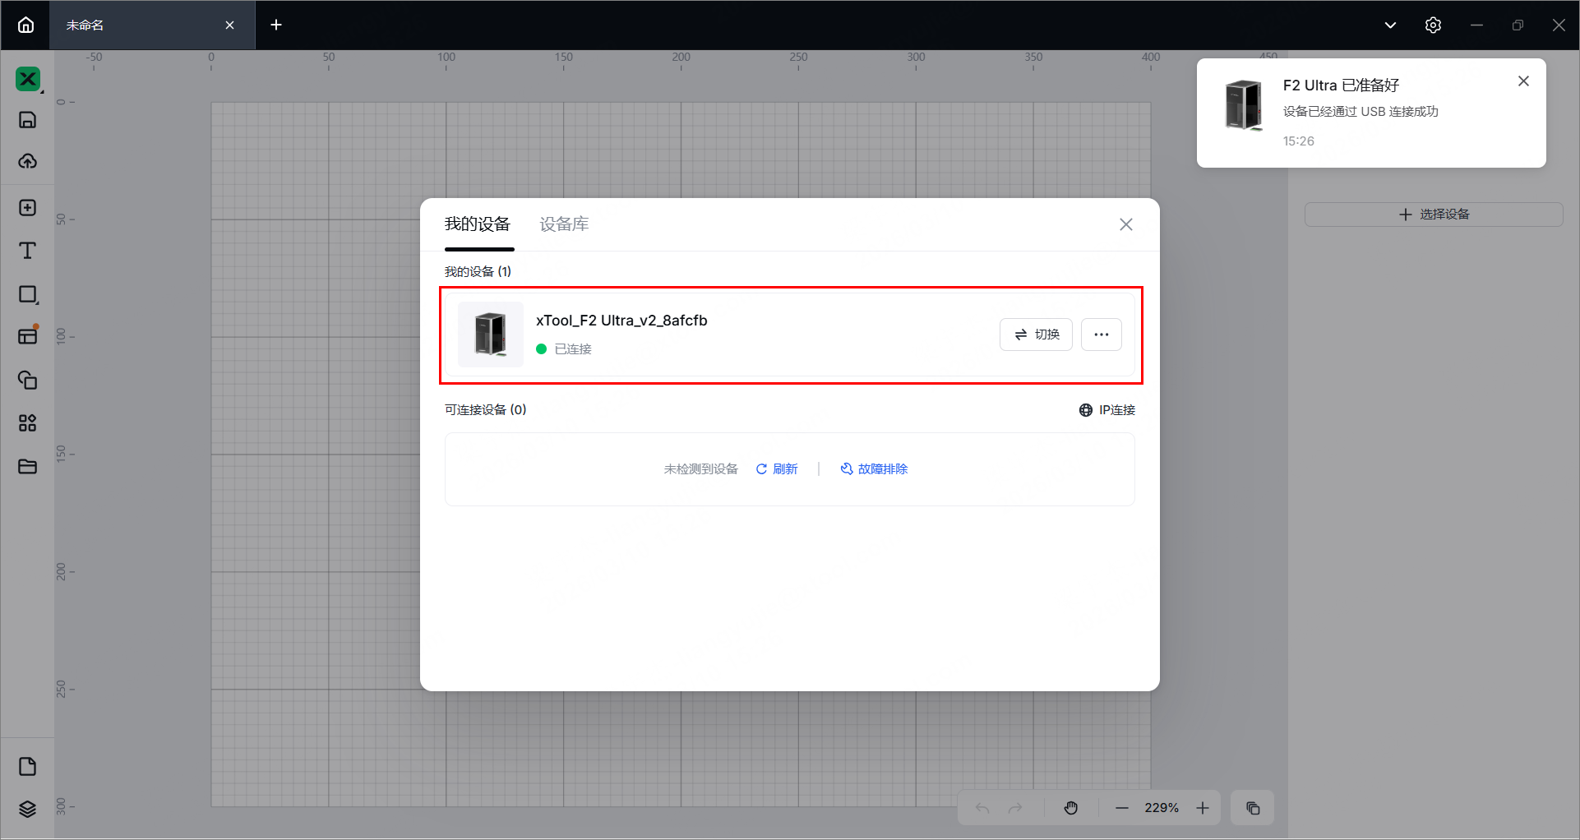Open the device more options menu

(1101, 335)
